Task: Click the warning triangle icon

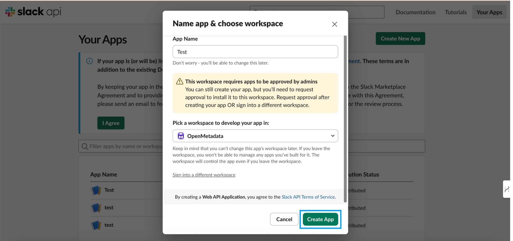Action: tap(180, 81)
